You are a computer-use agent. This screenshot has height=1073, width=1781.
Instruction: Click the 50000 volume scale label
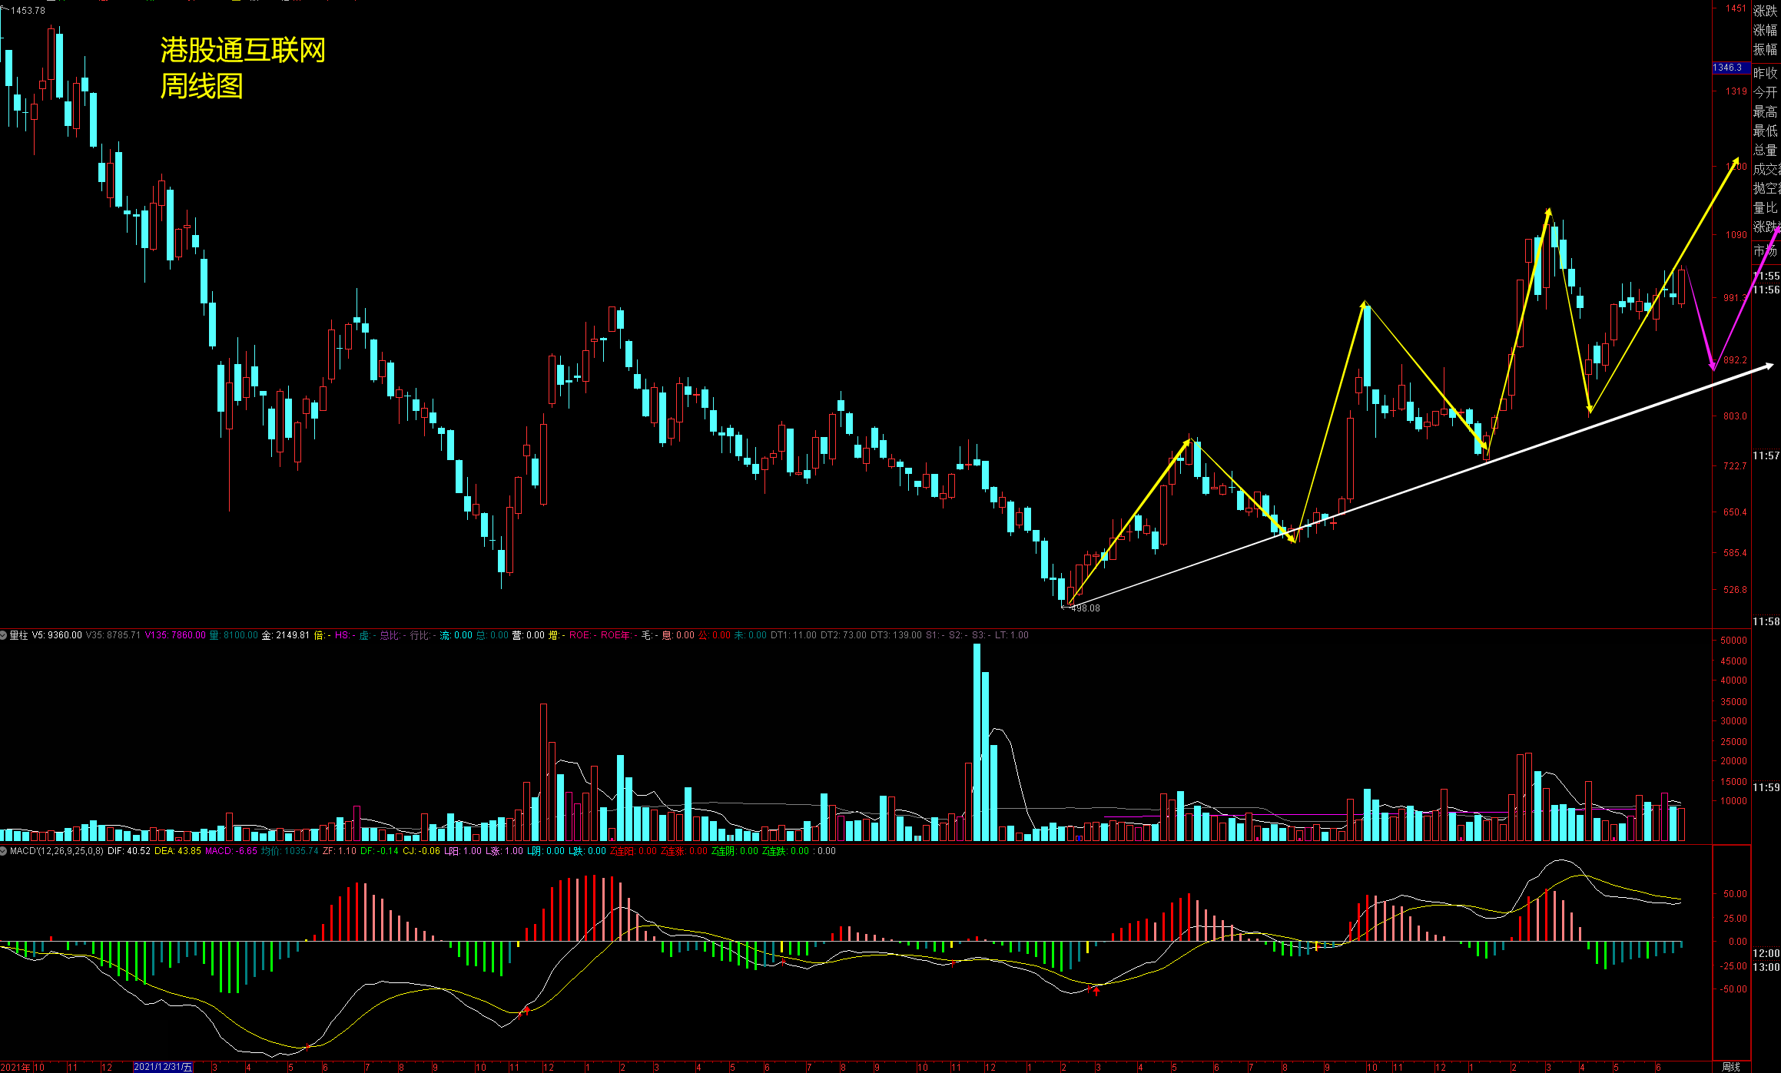click(x=1733, y=640)
